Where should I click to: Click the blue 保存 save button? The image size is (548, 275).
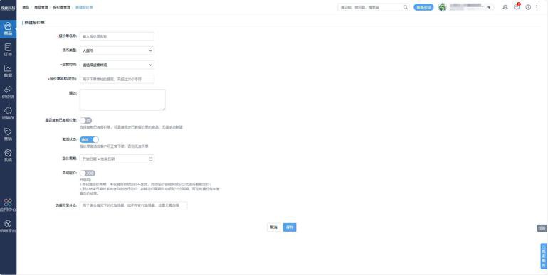pos(290,227)
